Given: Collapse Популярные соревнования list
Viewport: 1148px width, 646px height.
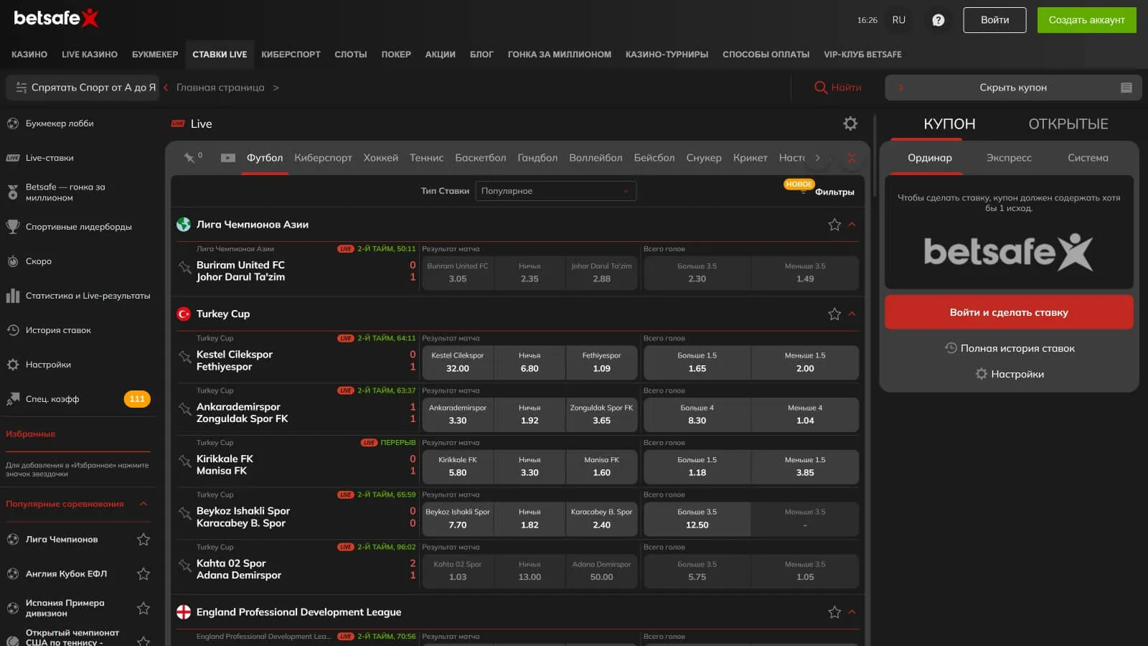Looking at the screenshot, I should pyautogui.click(x=143, y=504).
